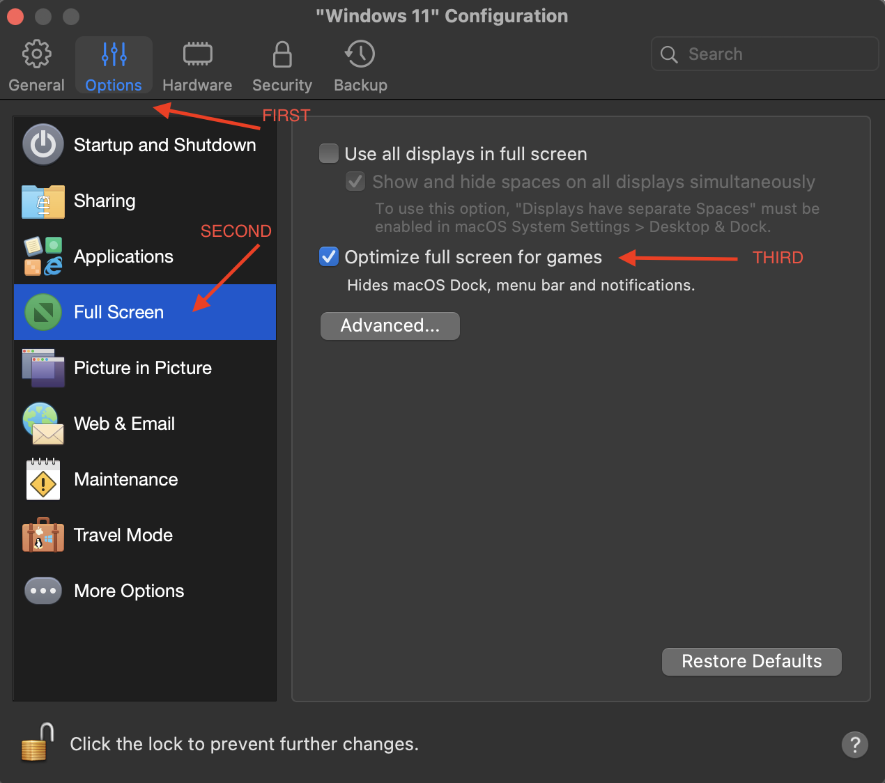Open the Maintenance warning icon
The height and width of the screenshot is (783, 885).
pyautogui.click(x=43, y=480)
